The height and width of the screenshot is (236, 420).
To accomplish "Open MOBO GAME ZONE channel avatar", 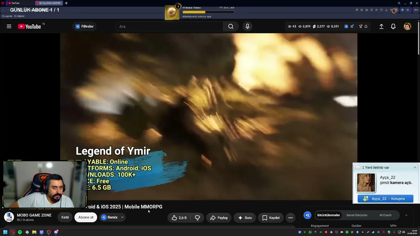I will coord(9,217).
